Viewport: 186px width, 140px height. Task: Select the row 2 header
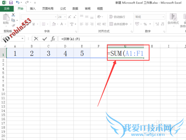3,60
